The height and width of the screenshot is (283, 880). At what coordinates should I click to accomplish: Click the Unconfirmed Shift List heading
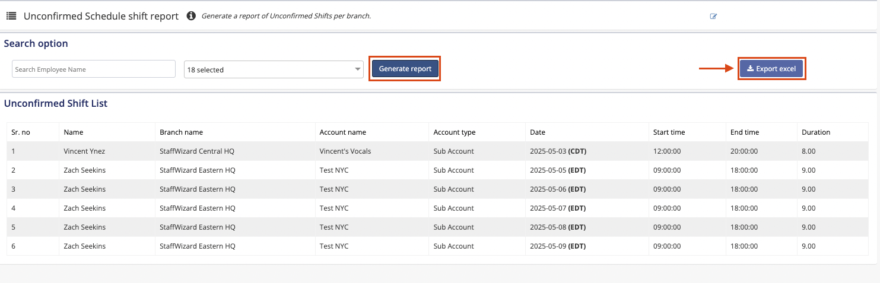click(56, 103)
